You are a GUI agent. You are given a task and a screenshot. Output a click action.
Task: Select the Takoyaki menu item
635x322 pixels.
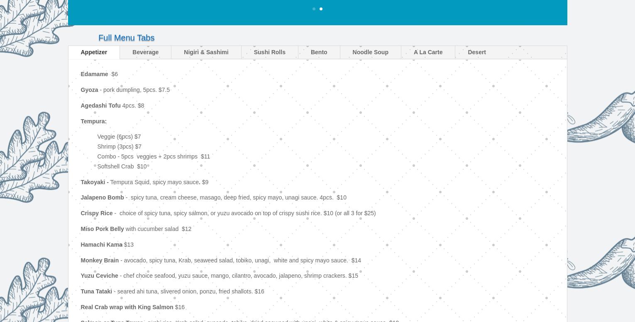[x=144, y=182]
